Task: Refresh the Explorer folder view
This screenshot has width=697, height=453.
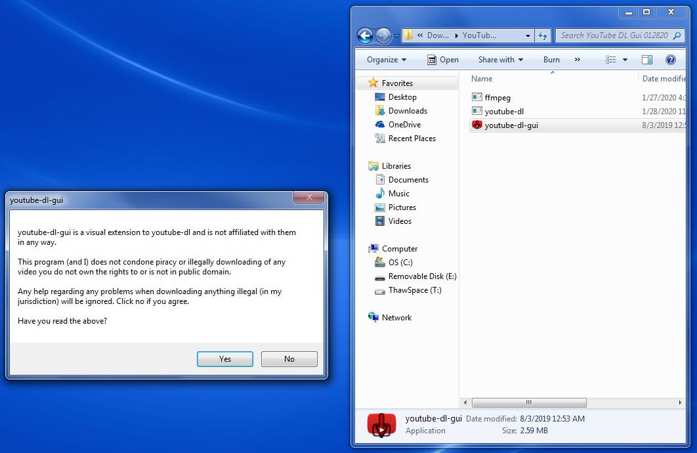Action: click(x=543, y=35)
